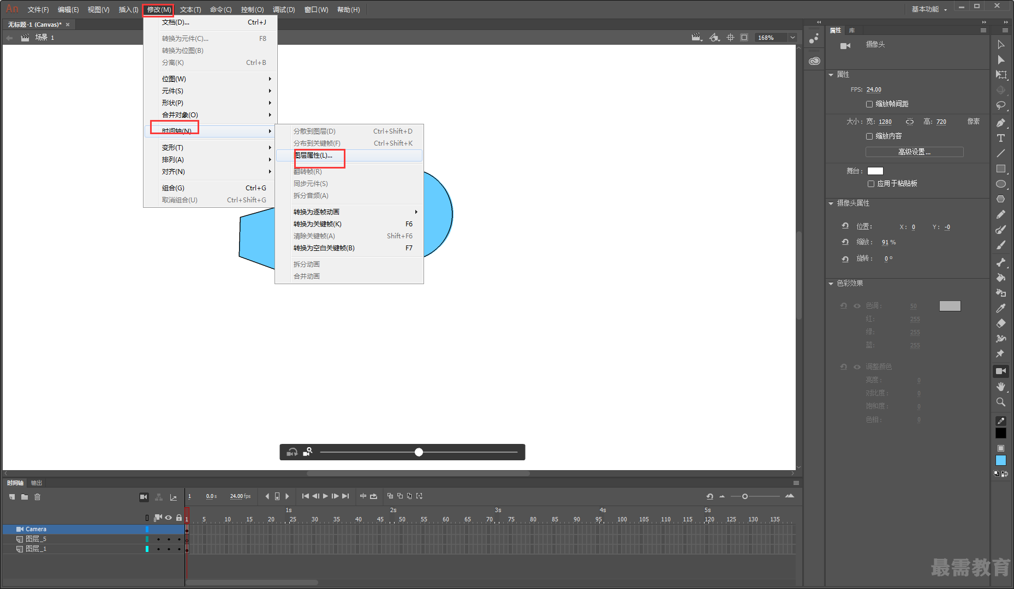Enable the 缩放内容 checkbox
The width and height of the screenshot is (1014, 589).
tap(869, 136)
